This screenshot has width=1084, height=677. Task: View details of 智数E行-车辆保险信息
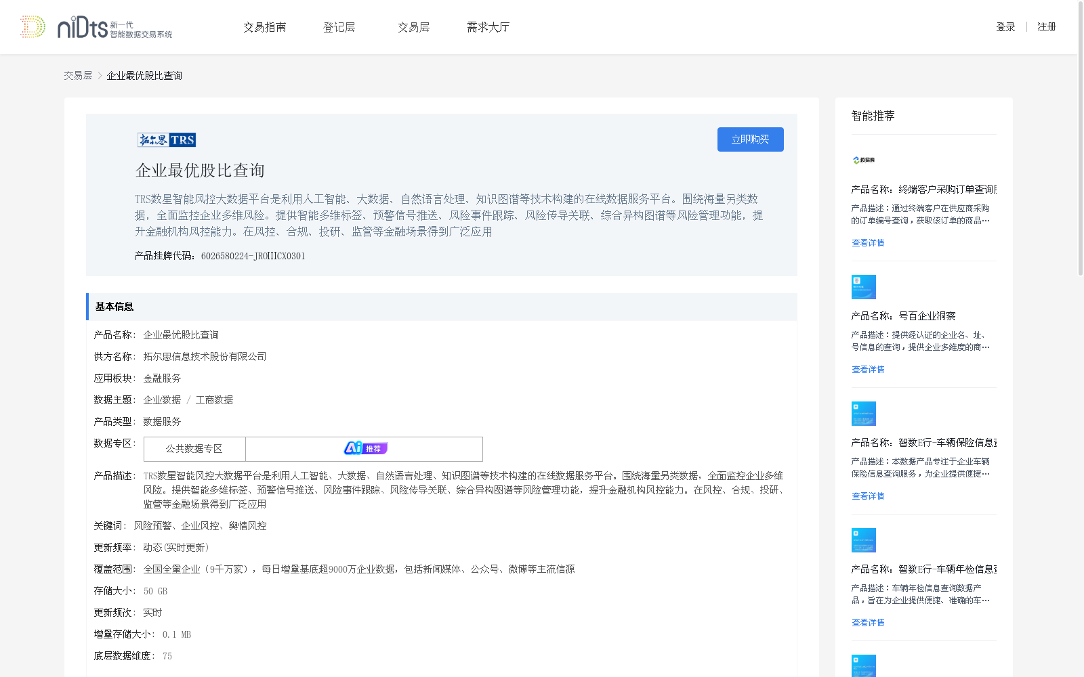868,496
